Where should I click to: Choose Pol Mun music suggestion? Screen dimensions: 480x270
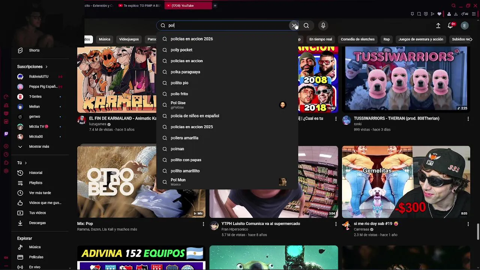click(x=227, y=182)
